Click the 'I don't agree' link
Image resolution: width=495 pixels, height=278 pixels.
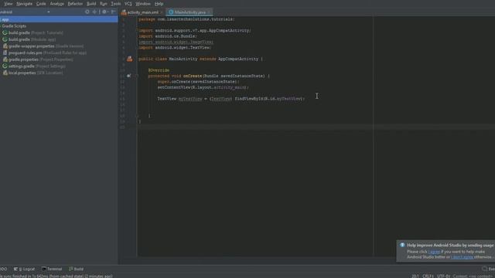[462, 257]
